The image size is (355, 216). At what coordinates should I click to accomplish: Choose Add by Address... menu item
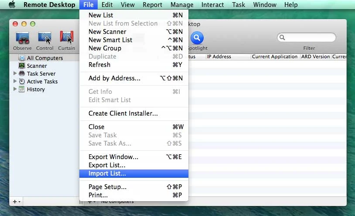[x=114, y=78]
